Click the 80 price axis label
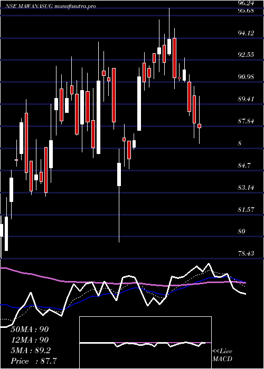Screen dimensions: 264x369 pyautogui.click(x=241, y=231)
